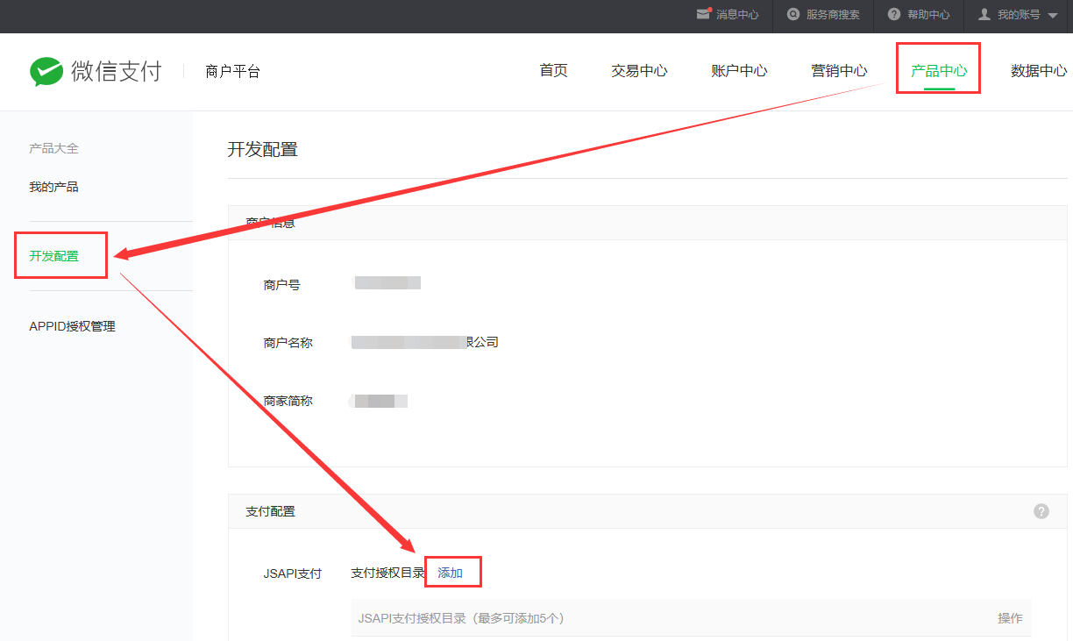Go to 首页 tab

click(x=553, y=71)
